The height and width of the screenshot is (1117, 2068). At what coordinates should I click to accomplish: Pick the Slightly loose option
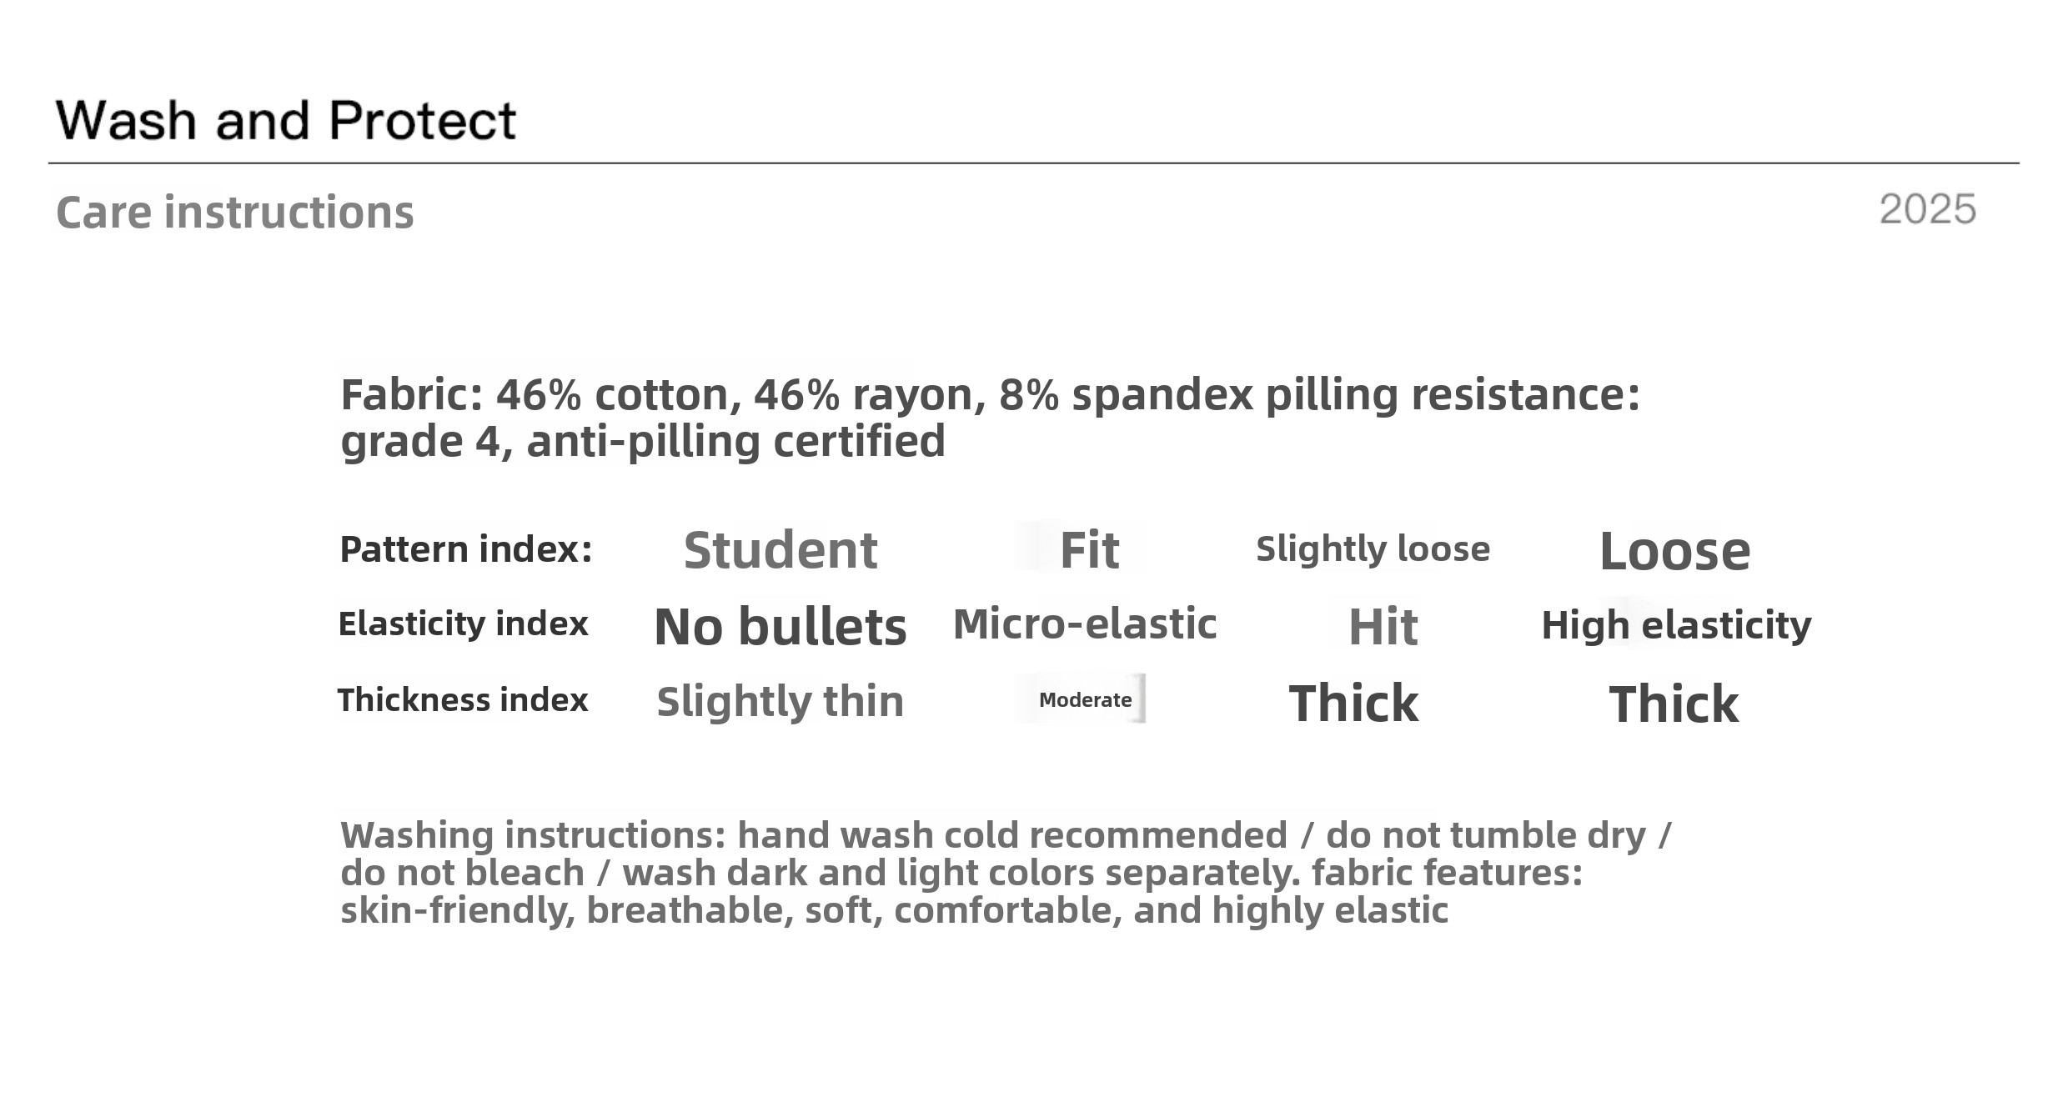[1373, 549]
